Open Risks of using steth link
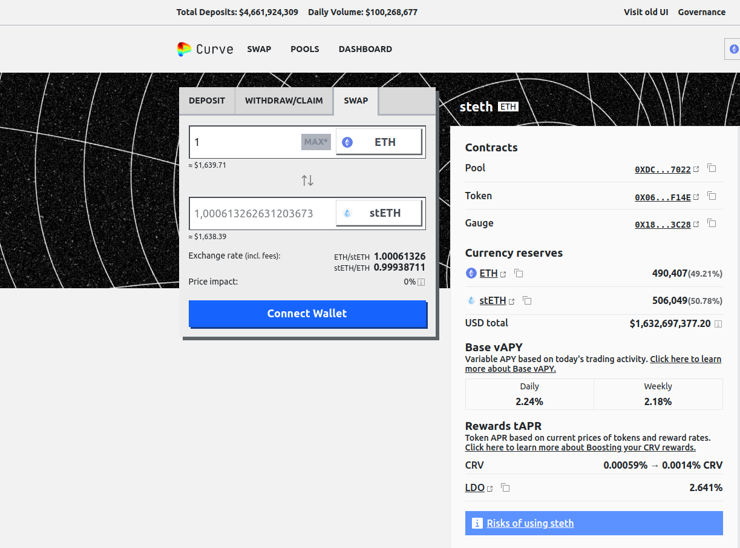Screen dimensions: 740x548 pos(530,523)
